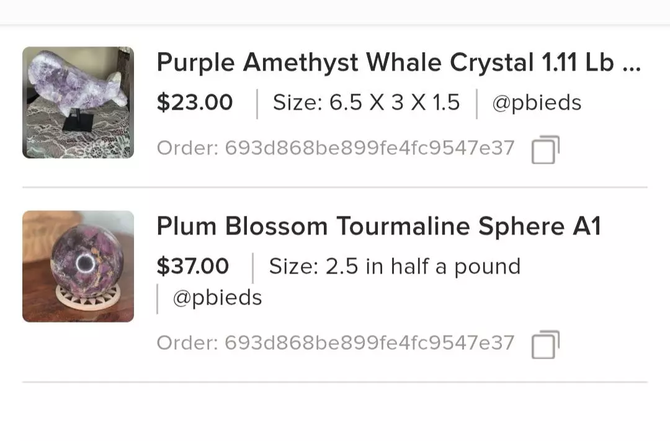Click order number under the tourmaline sphere
670x441 pixels.
point(335,342)
